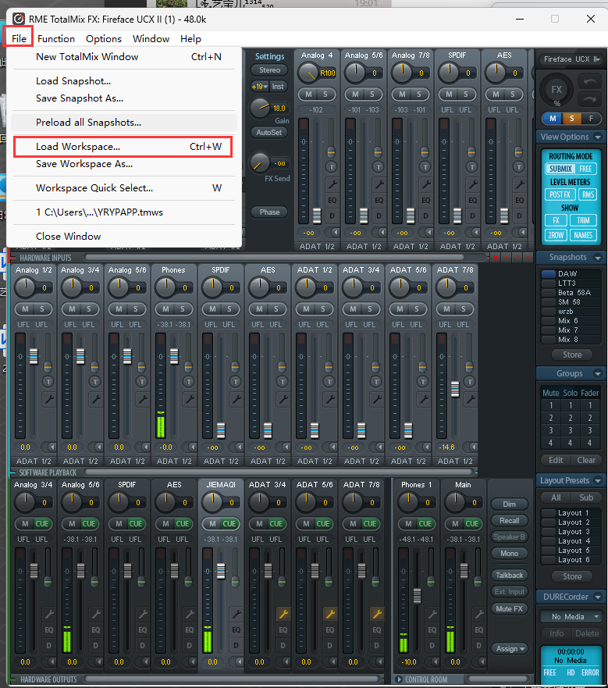This screenshot has width=608, height=688.
Task: Open the +19 reference level dropdown
Action: pos(259,87)
